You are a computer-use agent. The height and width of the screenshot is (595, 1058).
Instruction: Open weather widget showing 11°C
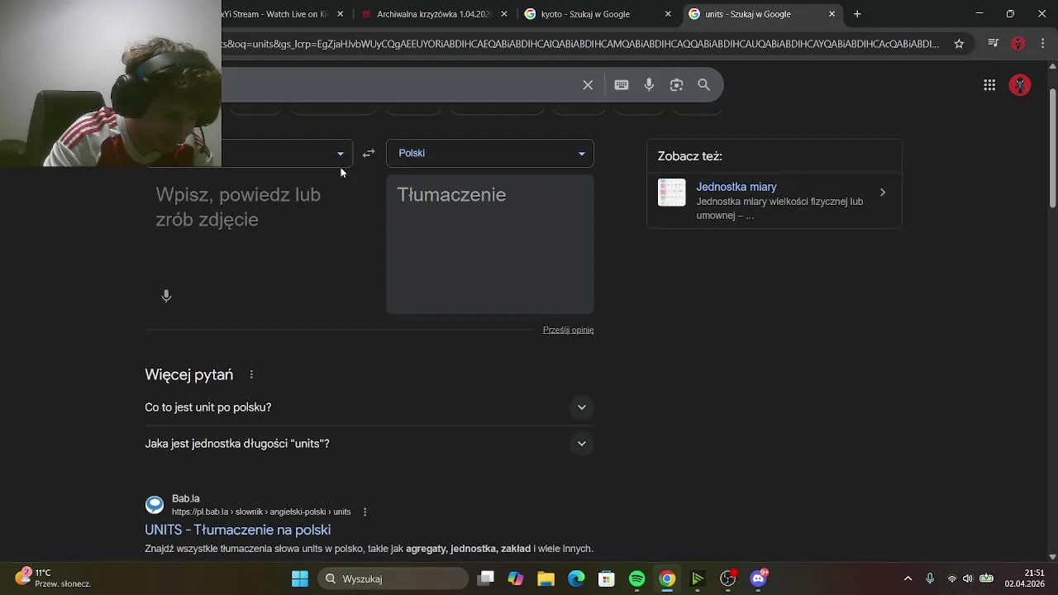53,578
